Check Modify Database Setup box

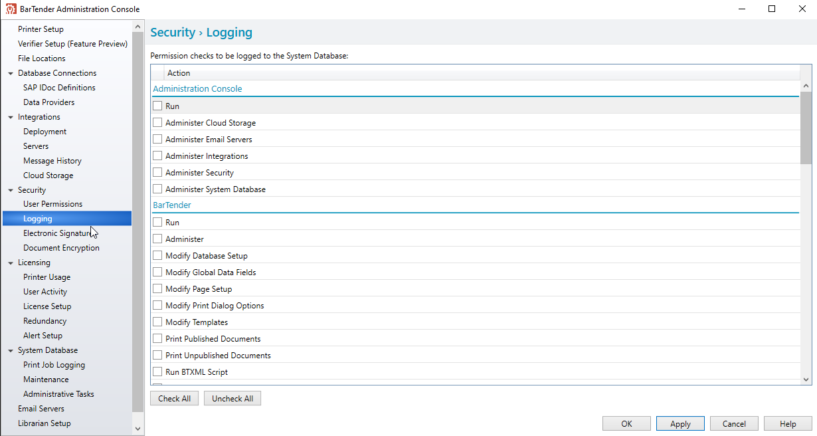pos(157,255)
